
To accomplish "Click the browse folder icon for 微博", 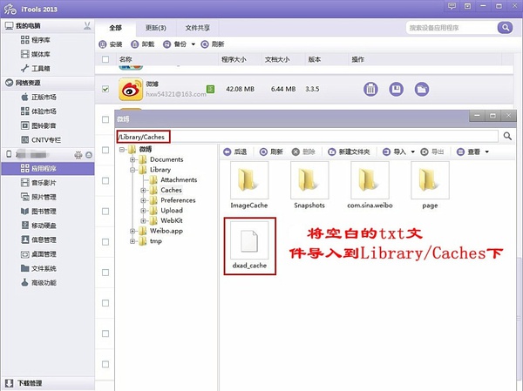I will point(422,90).
